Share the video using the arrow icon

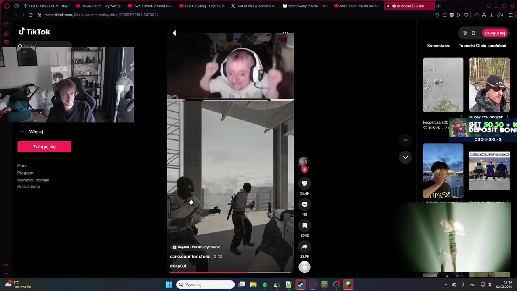point(305,247)
